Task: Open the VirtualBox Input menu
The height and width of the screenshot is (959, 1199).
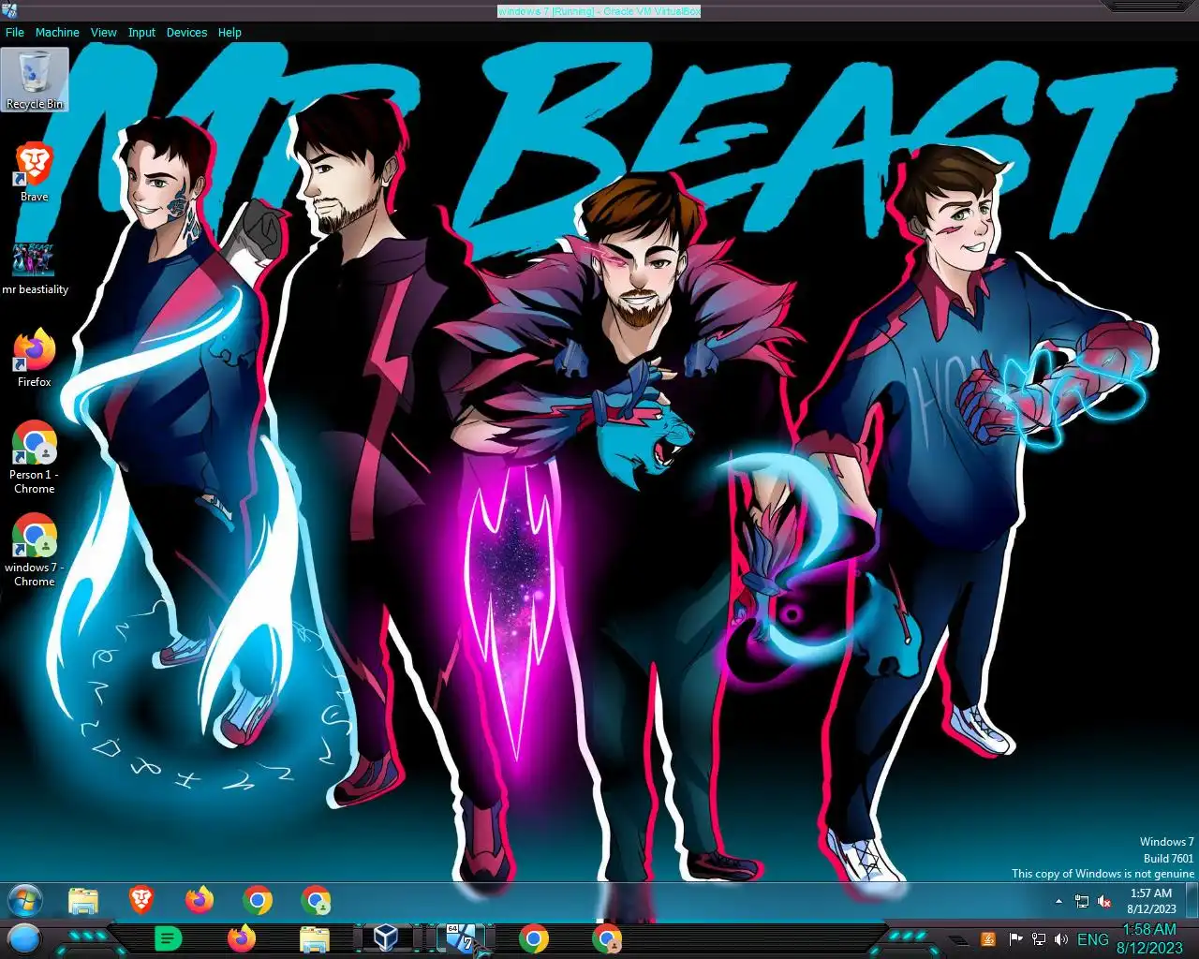Action: [x=141, y=32]
